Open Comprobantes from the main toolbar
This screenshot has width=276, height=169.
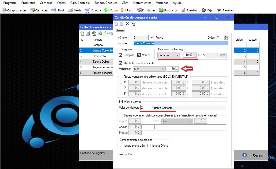[x=14, y=10]
